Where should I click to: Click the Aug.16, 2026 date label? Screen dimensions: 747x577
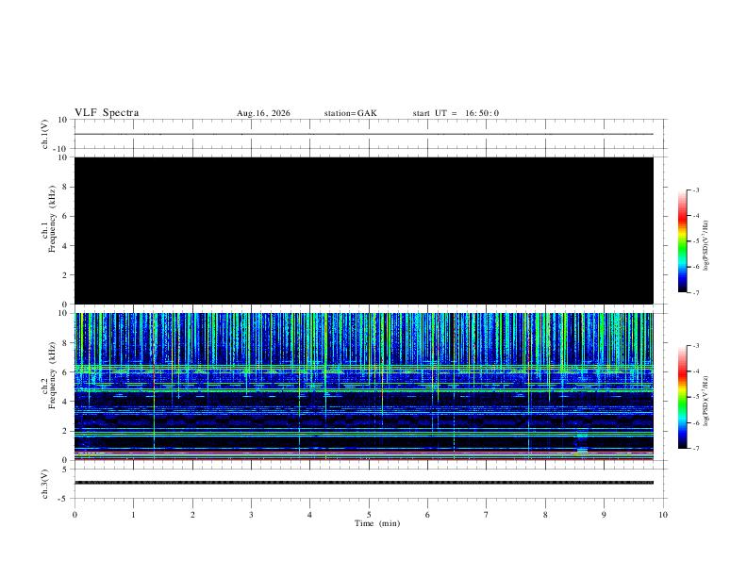pos(263,113)
